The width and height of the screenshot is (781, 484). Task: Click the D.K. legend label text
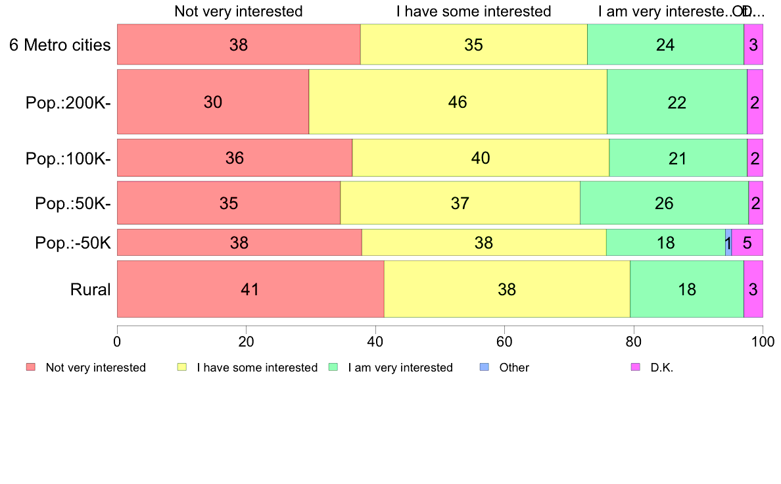pyautogui.click(x=662, y=368)
